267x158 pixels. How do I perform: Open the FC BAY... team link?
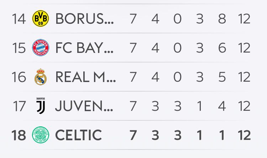coord(84,48)
